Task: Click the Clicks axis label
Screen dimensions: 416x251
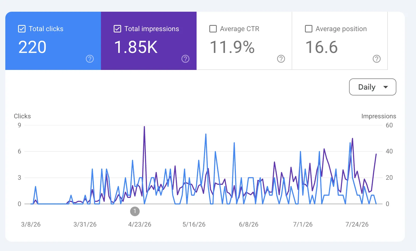Action: 22,116
